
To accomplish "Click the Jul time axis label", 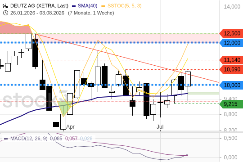I will [160, 127].
